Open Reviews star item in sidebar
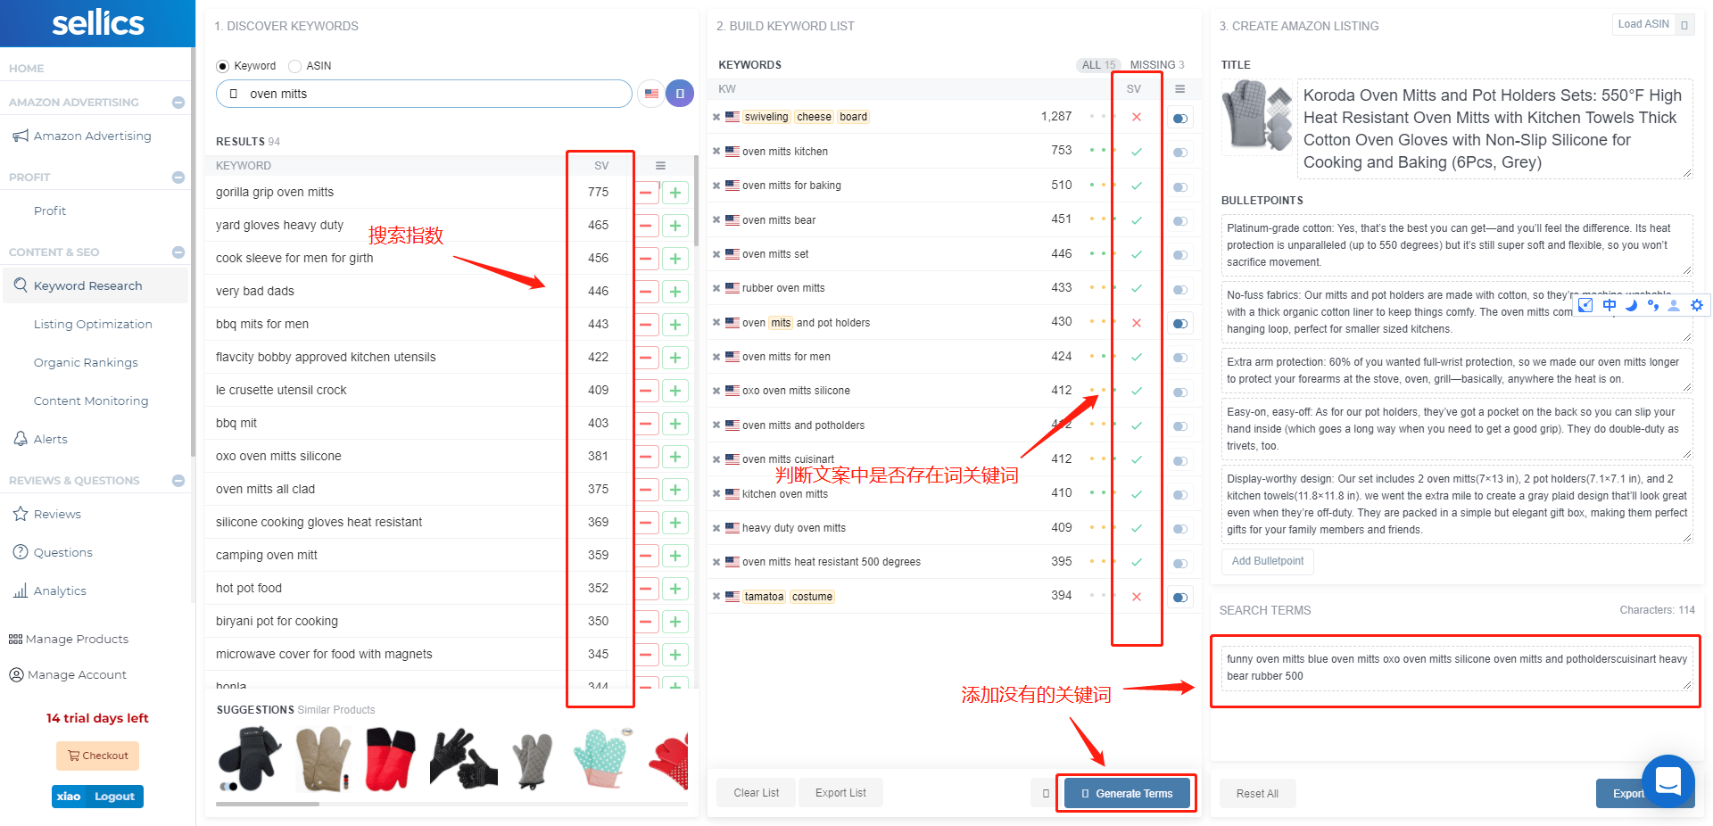 [x=47, y=514]
